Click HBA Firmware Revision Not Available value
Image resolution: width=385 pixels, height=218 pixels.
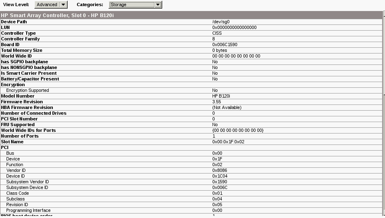click(226, 107)
